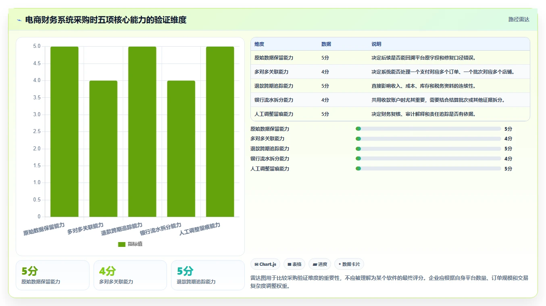Click the 多对多关联能力 progress bar
The width and height of the screenshot is (546, 306).
[x=428, y=139]
